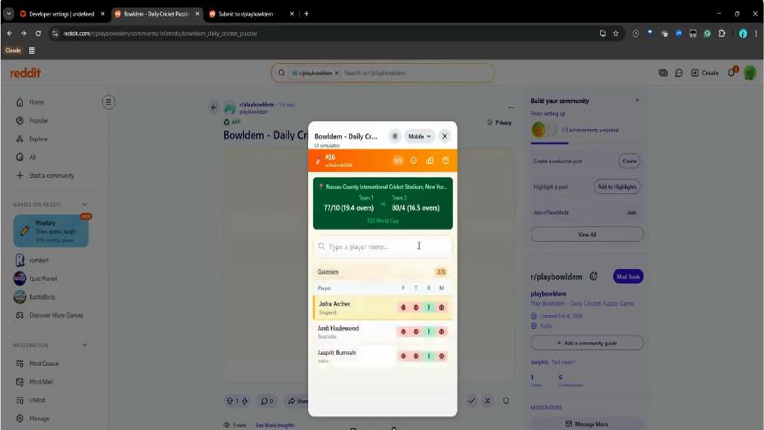This screenshot has width=764, height=430.
Task: Click Join for r/NewMods
Action: pyautogui.click(x=631, y=213)
